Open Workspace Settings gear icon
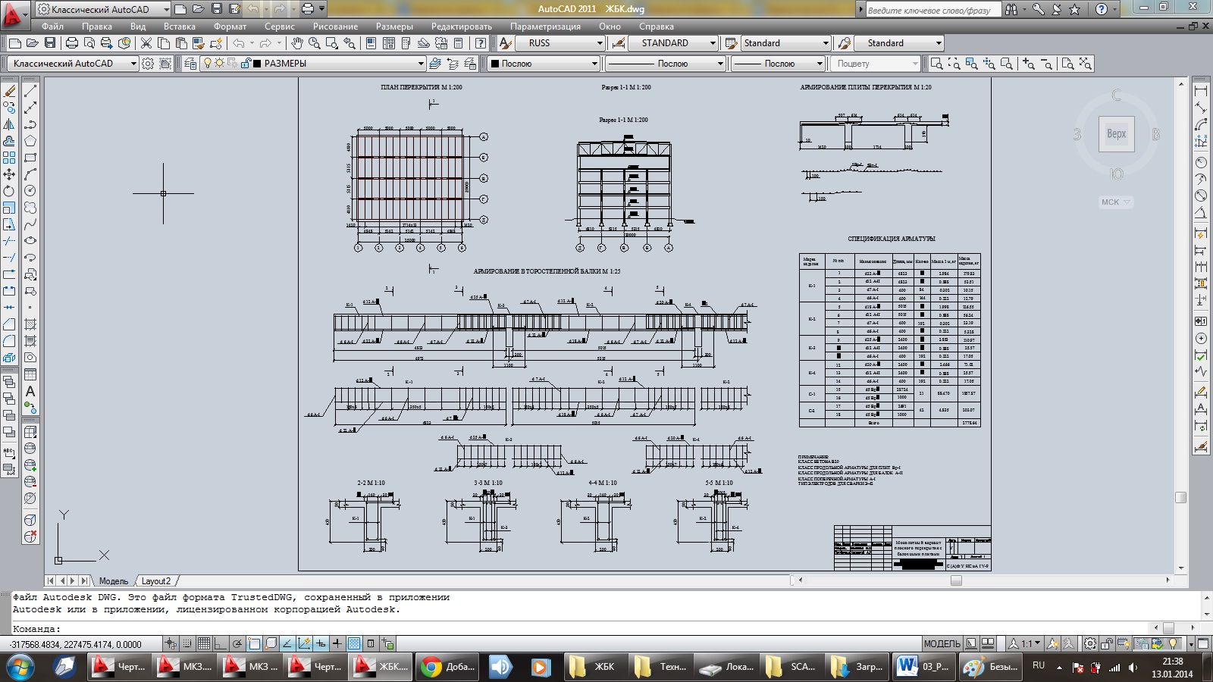Screen dimensions: 1213x682 (148, 64)
